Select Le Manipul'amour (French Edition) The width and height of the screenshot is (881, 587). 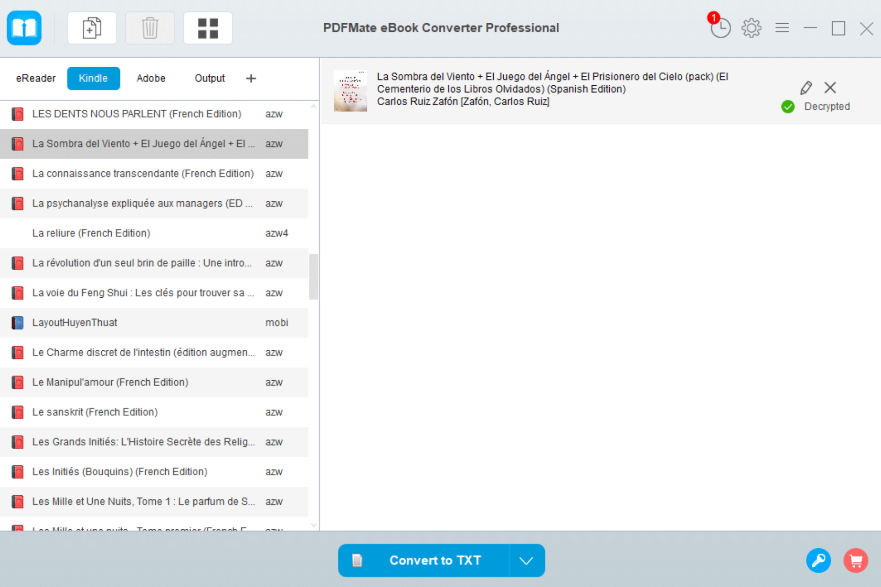(154, 382)
